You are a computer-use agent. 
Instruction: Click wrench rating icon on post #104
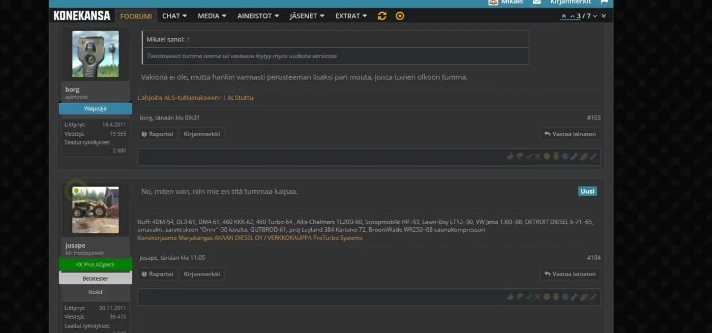pyautogui.click(x=574, y=297)
